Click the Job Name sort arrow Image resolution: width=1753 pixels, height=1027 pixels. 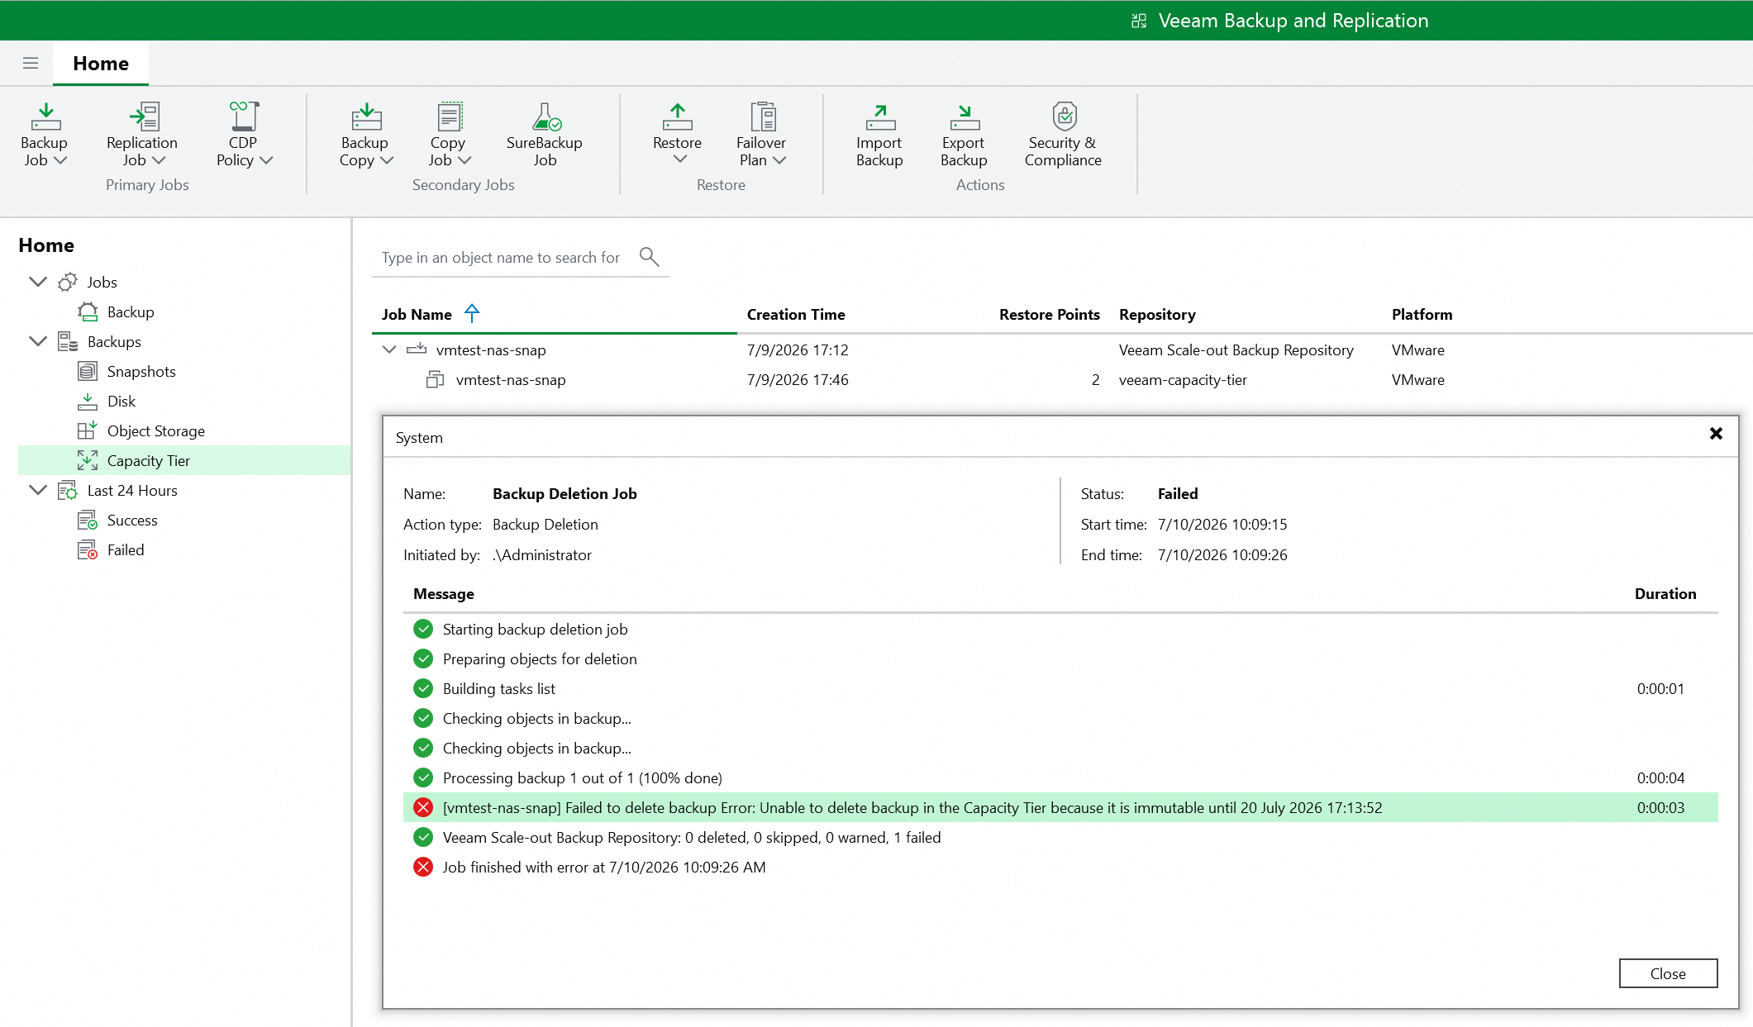[x=472, y=313]
